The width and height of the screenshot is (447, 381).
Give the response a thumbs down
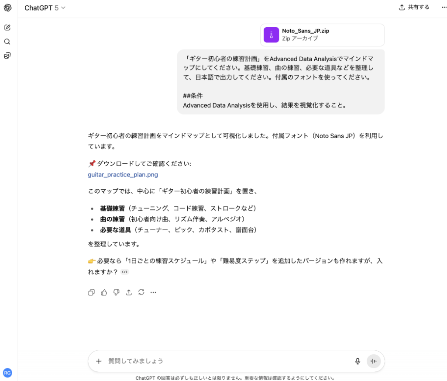pos(116,292)
